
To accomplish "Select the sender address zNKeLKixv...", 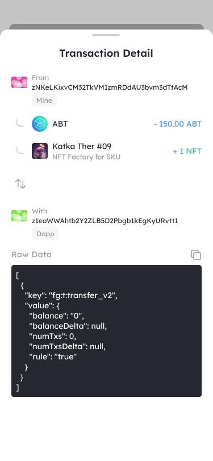I will point(110,87).
